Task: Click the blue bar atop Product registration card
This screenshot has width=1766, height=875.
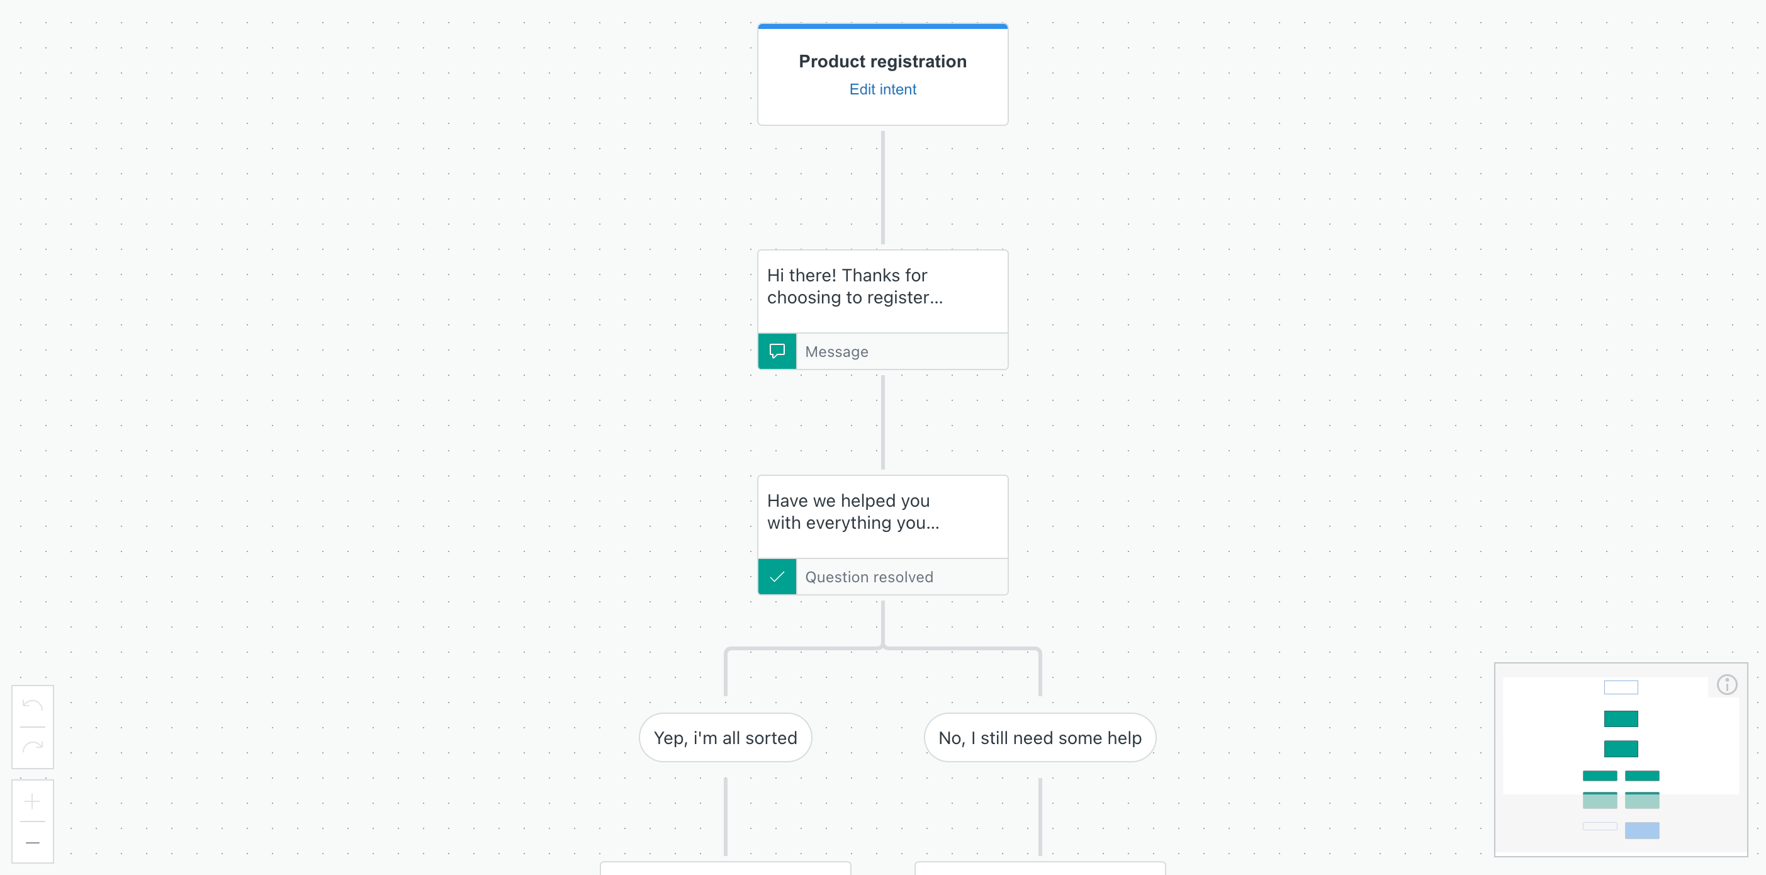Action: pyautogui.click(x=882, y=26)
